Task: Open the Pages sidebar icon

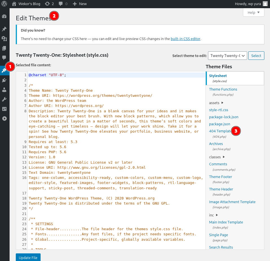Action: [x=4, y=48]
